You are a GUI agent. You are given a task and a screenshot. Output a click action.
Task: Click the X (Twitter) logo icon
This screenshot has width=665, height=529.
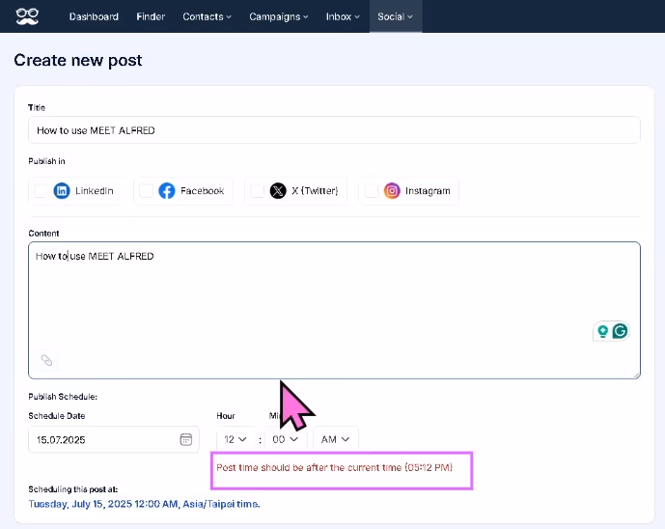tap(278, 191)
